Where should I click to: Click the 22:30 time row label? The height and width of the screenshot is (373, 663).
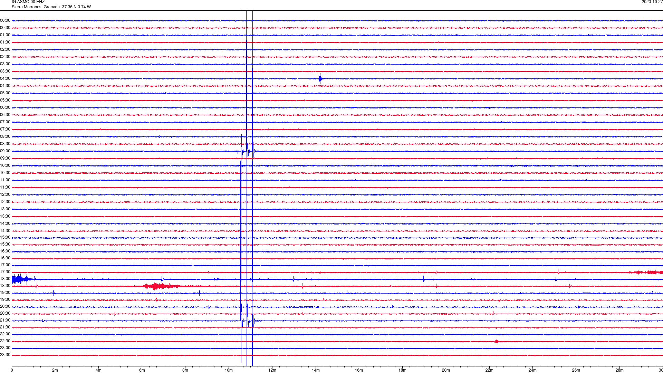[x=5, y=341]
